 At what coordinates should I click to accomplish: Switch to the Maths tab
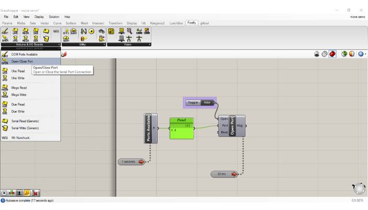click(21, 23)
